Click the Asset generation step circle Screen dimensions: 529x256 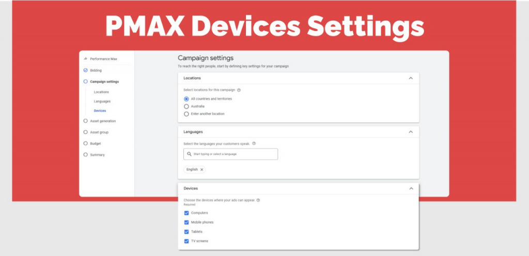point(85,121)
